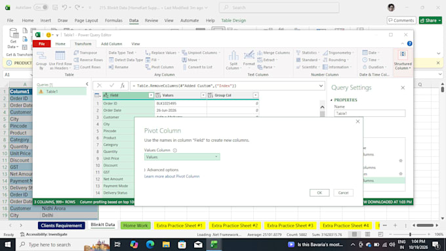The image size is (446, 251).
Task: Open Microsoft Edge from taskbar
Action: click(150, 244)
